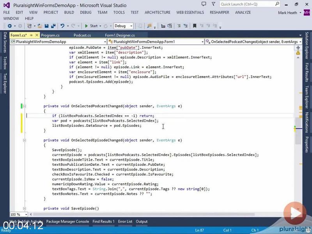The image size is (312, 234).
Task: Toggle pin on Form1.cs tab
Action: (31, 35)
